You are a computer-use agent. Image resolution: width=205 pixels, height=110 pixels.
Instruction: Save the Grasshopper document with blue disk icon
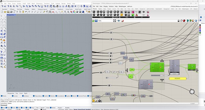point(96,21)
